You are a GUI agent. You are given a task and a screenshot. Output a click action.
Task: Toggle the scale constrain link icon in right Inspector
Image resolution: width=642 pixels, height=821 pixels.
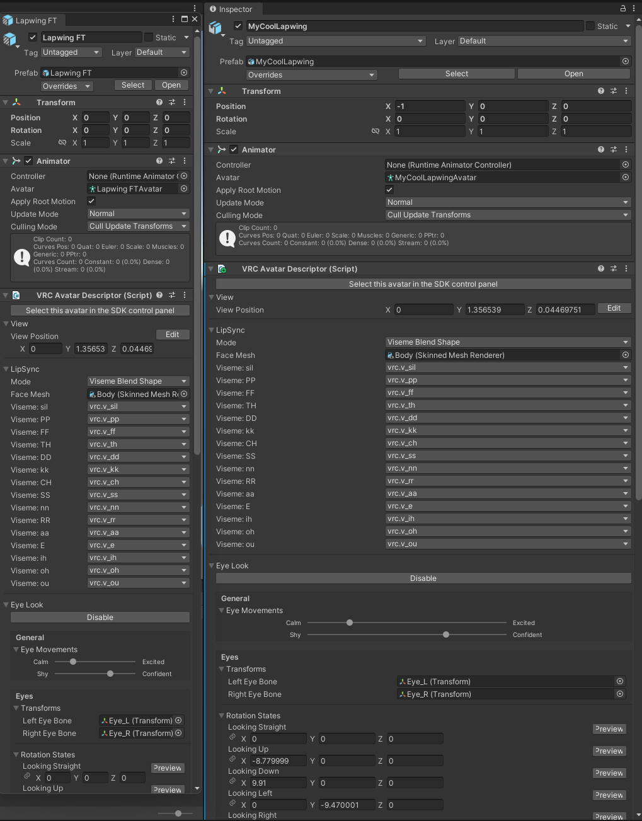click(x=375, y=132)
